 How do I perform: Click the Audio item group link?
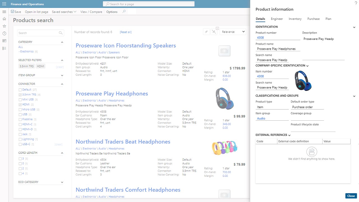[261, 118]
